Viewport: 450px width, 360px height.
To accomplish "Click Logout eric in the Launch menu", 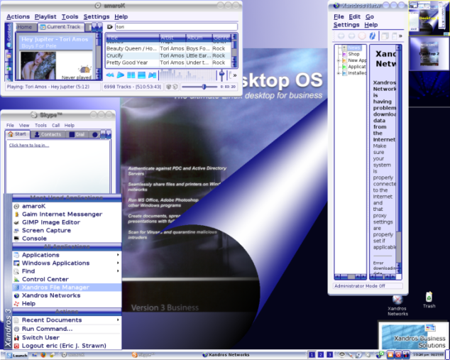I will [67, 346].
